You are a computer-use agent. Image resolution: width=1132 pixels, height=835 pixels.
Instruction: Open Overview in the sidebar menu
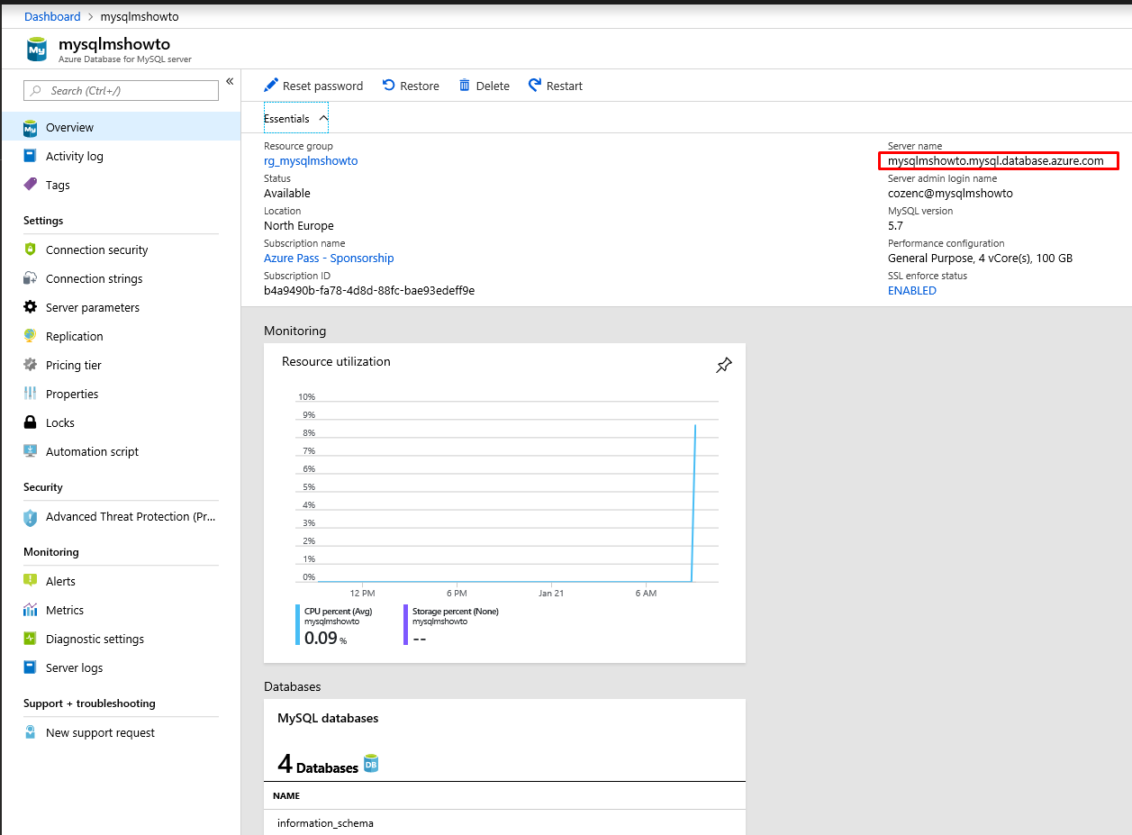121,127
